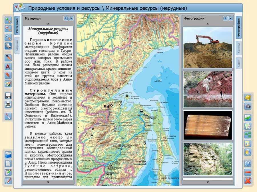
Task: Select the zoom in magnifier tool
Action: (8, 20)
